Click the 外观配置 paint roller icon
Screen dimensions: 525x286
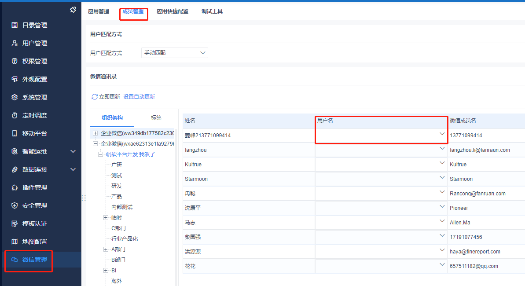15,79
